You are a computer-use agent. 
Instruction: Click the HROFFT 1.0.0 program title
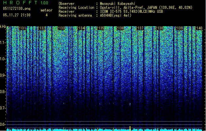pos(26,3)
